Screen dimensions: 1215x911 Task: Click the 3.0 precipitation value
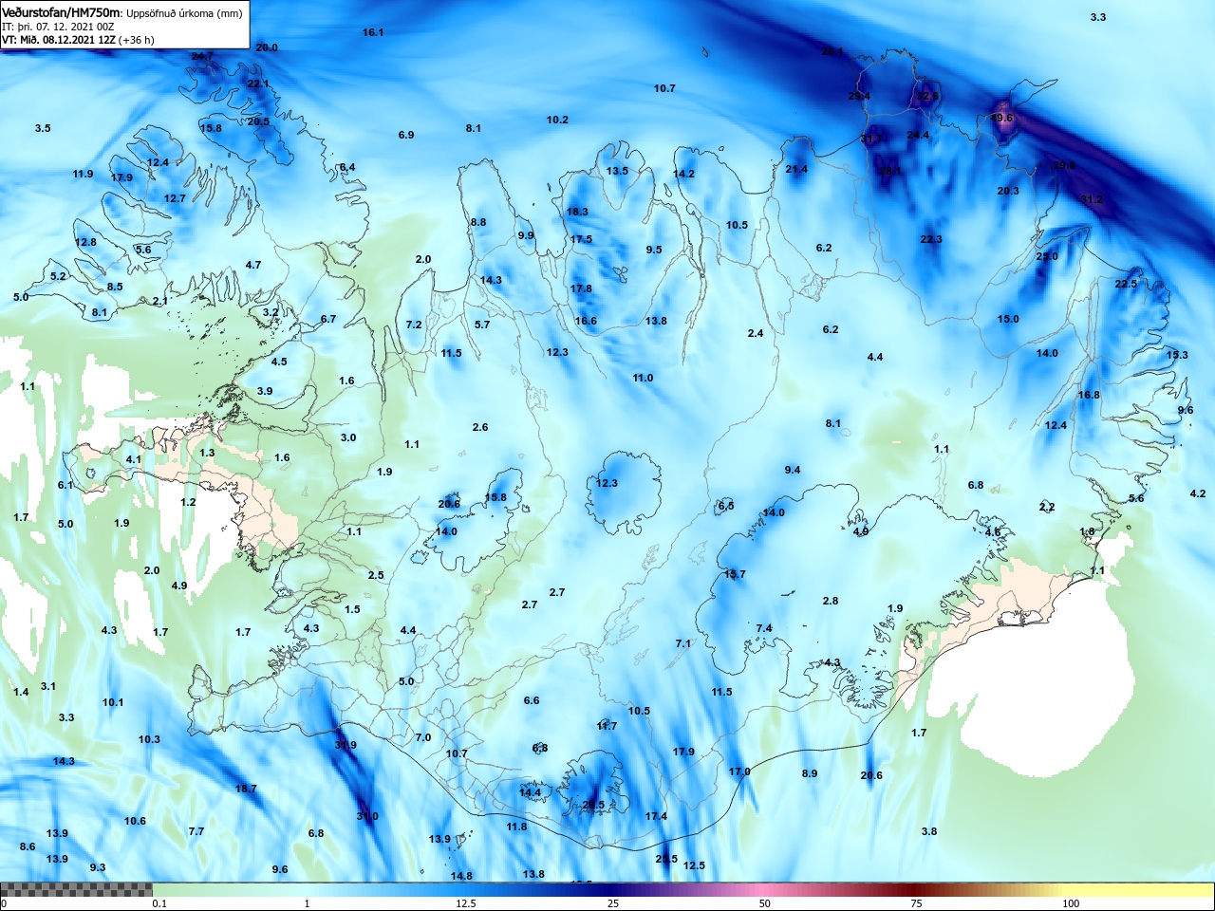coord(348,438)
